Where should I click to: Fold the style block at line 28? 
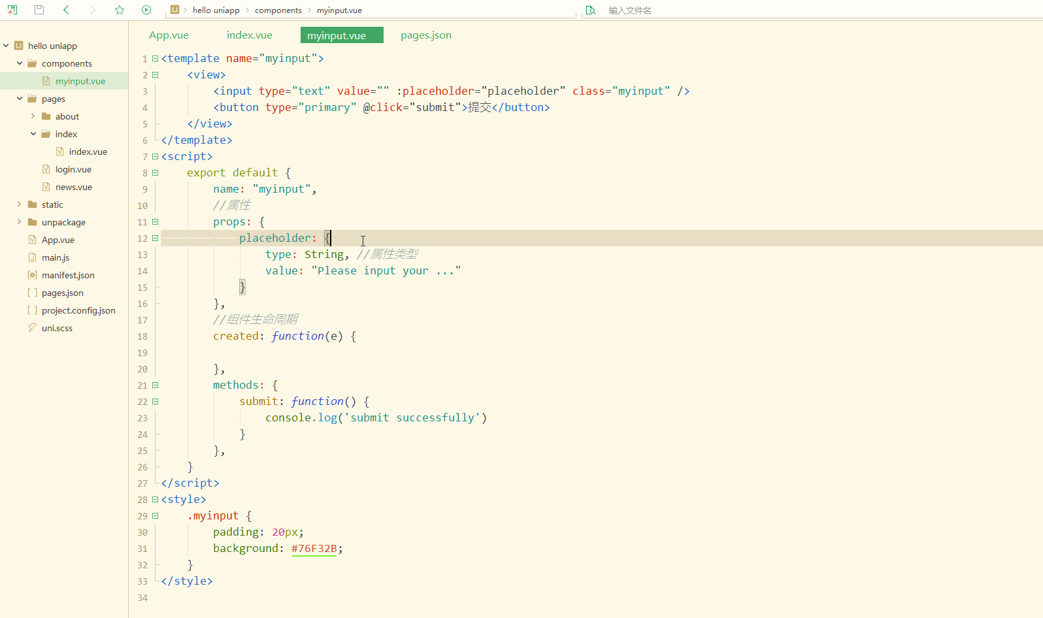[x=156, y=499]
